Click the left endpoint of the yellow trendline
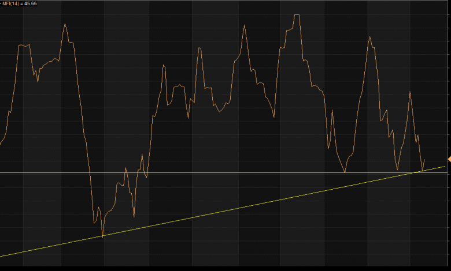Viewport: 451px width, 271px height. (x=1, y=257)
